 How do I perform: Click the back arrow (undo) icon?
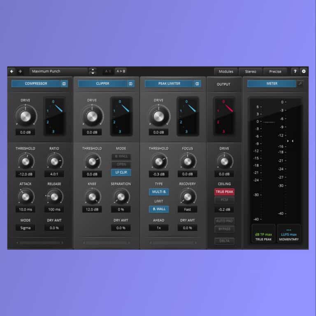(12, 71)
